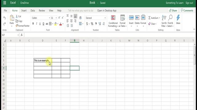Viewport: 197px width, 110px height.
Task: Cut the selected cell
Action: pyautogui.click(x=18, y=16)
